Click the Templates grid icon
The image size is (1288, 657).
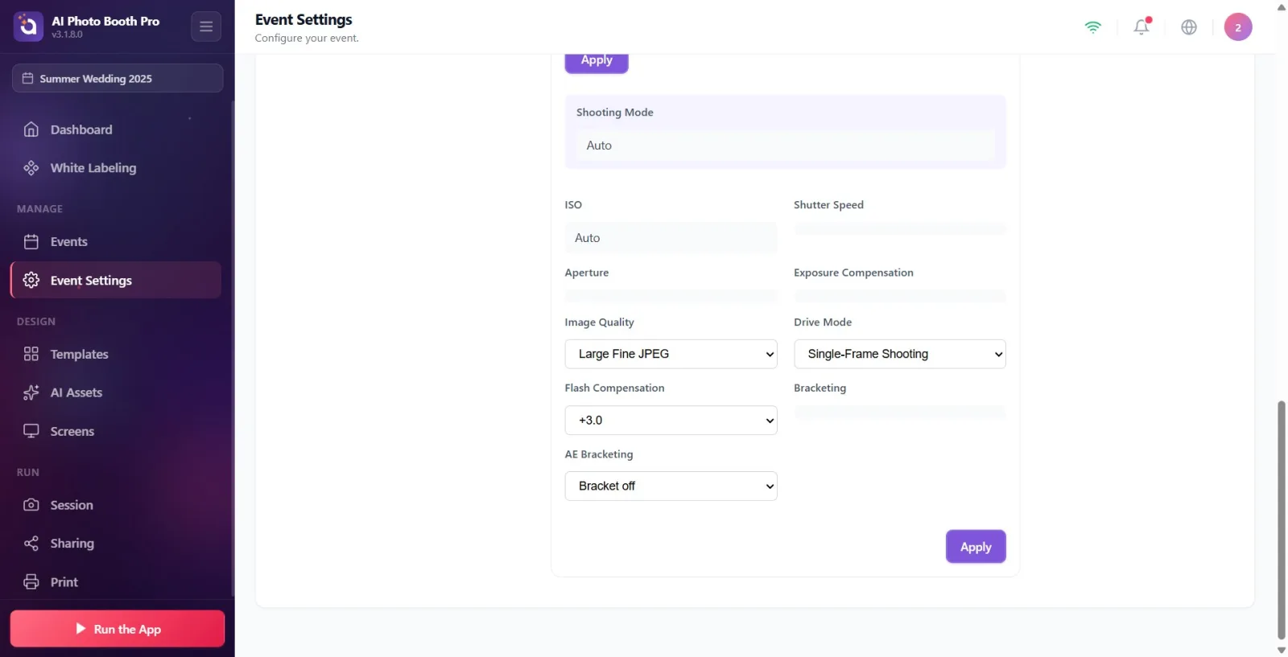point(31,355)
